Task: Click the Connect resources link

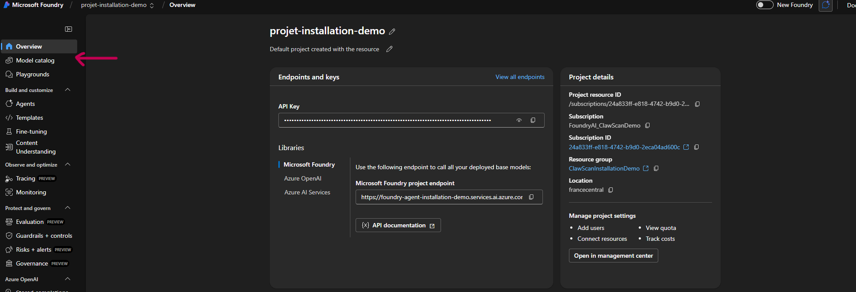Action: (x=602, y=239)
